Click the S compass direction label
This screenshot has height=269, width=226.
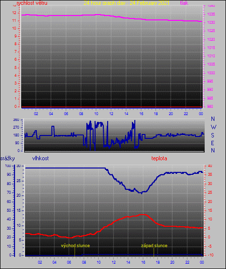212,135
